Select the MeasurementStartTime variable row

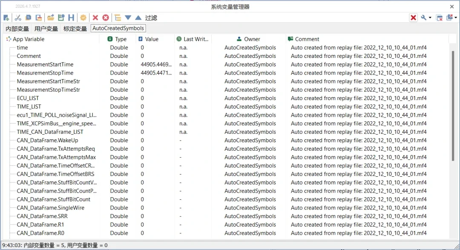point(45,64)
